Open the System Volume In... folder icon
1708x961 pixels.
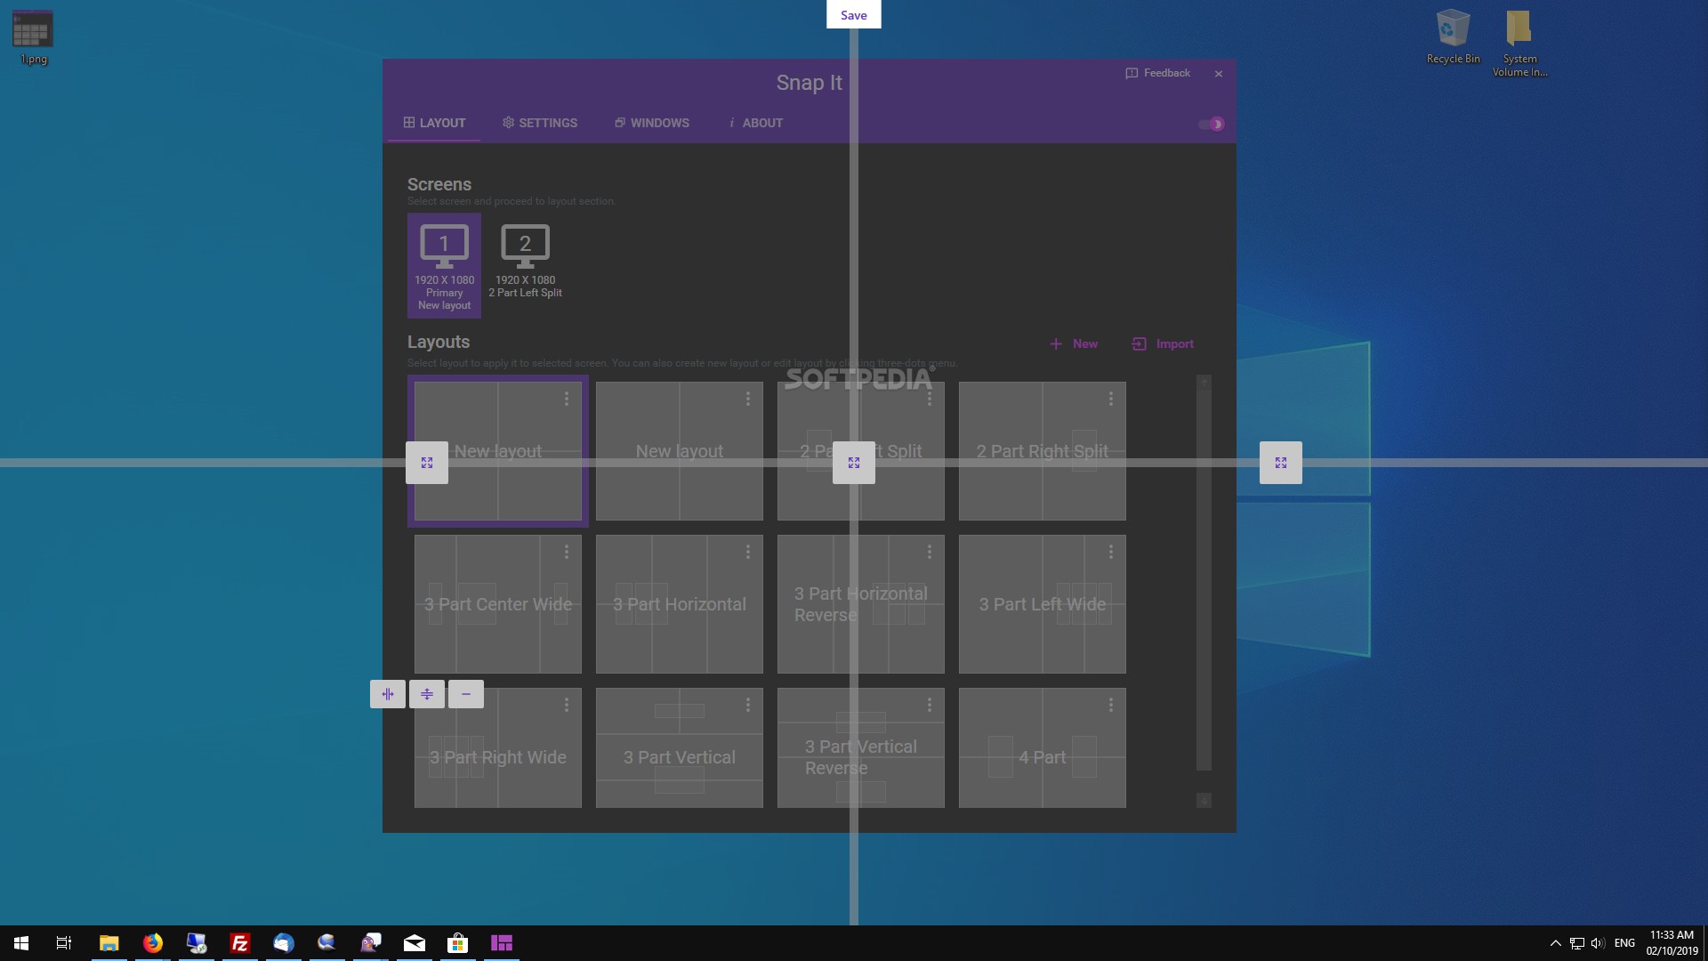tap(1519, 44)
